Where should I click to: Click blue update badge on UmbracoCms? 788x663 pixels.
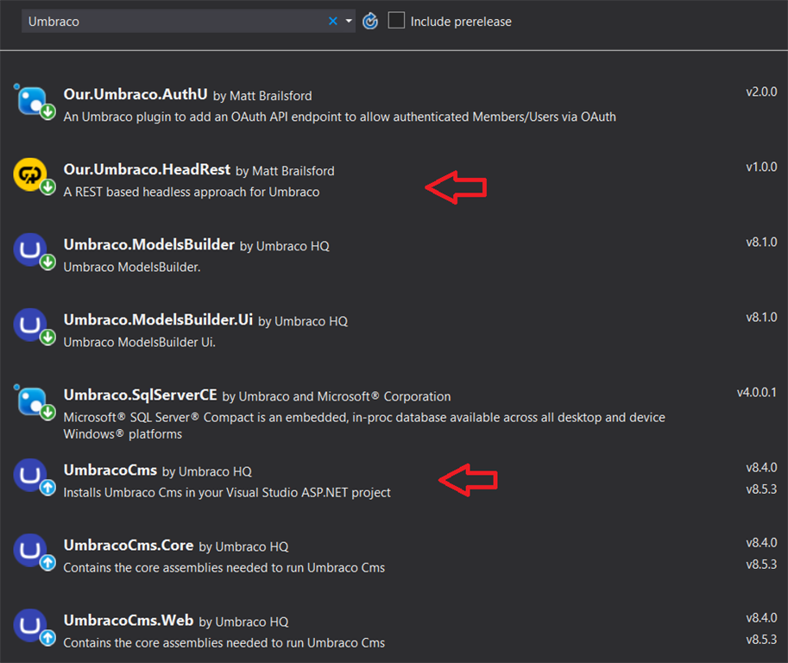tap(47, 488)
